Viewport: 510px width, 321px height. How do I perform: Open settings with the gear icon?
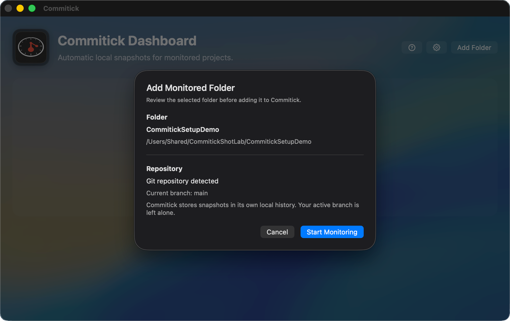click(436, 47)
